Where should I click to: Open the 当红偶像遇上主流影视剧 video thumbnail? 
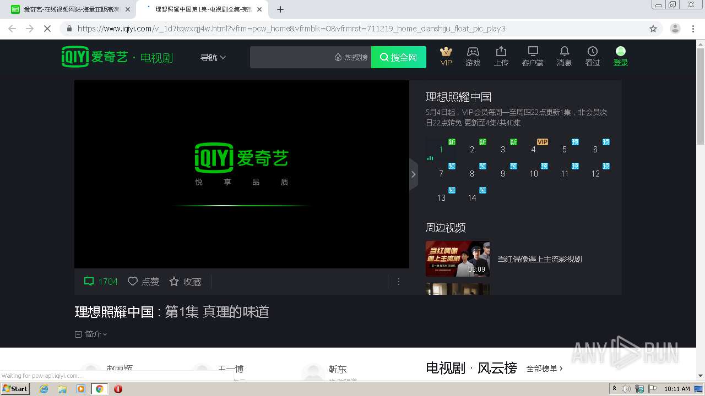458,258
